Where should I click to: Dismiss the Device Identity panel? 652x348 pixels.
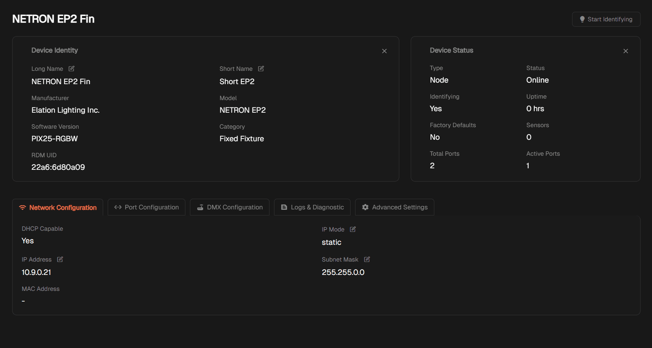pos(384,51)
